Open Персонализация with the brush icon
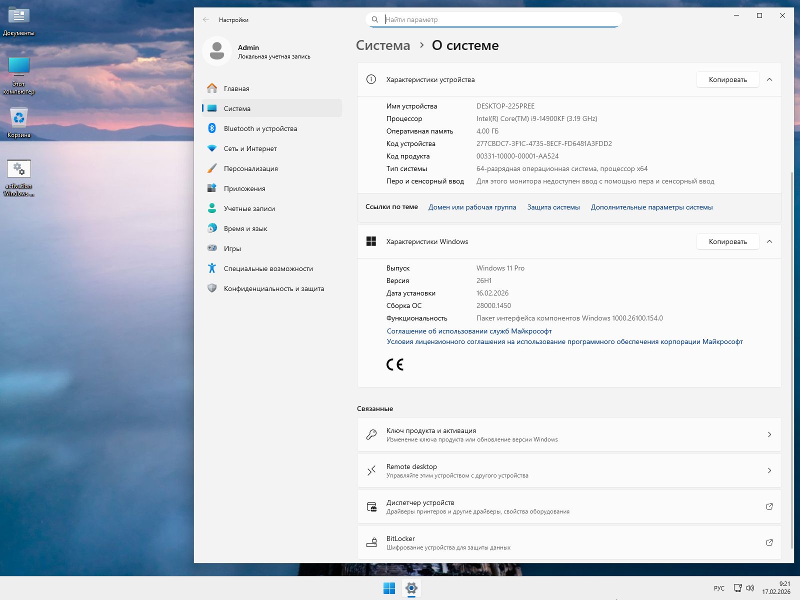The height and width of the screenshot is (600, 800). 212,168
